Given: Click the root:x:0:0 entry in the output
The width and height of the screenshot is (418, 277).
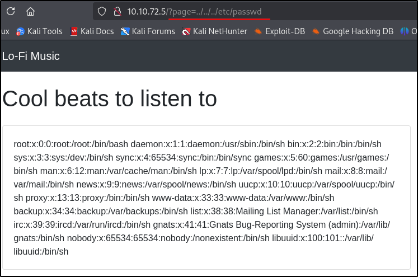Looking at the screenshot, I should (x=34, y=144).
